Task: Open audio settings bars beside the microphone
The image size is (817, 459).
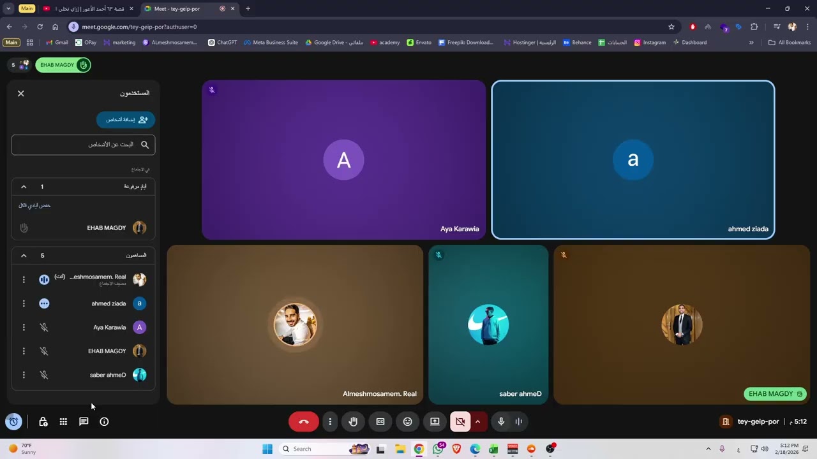Action: pyautogui.click(x=518, y=421)
